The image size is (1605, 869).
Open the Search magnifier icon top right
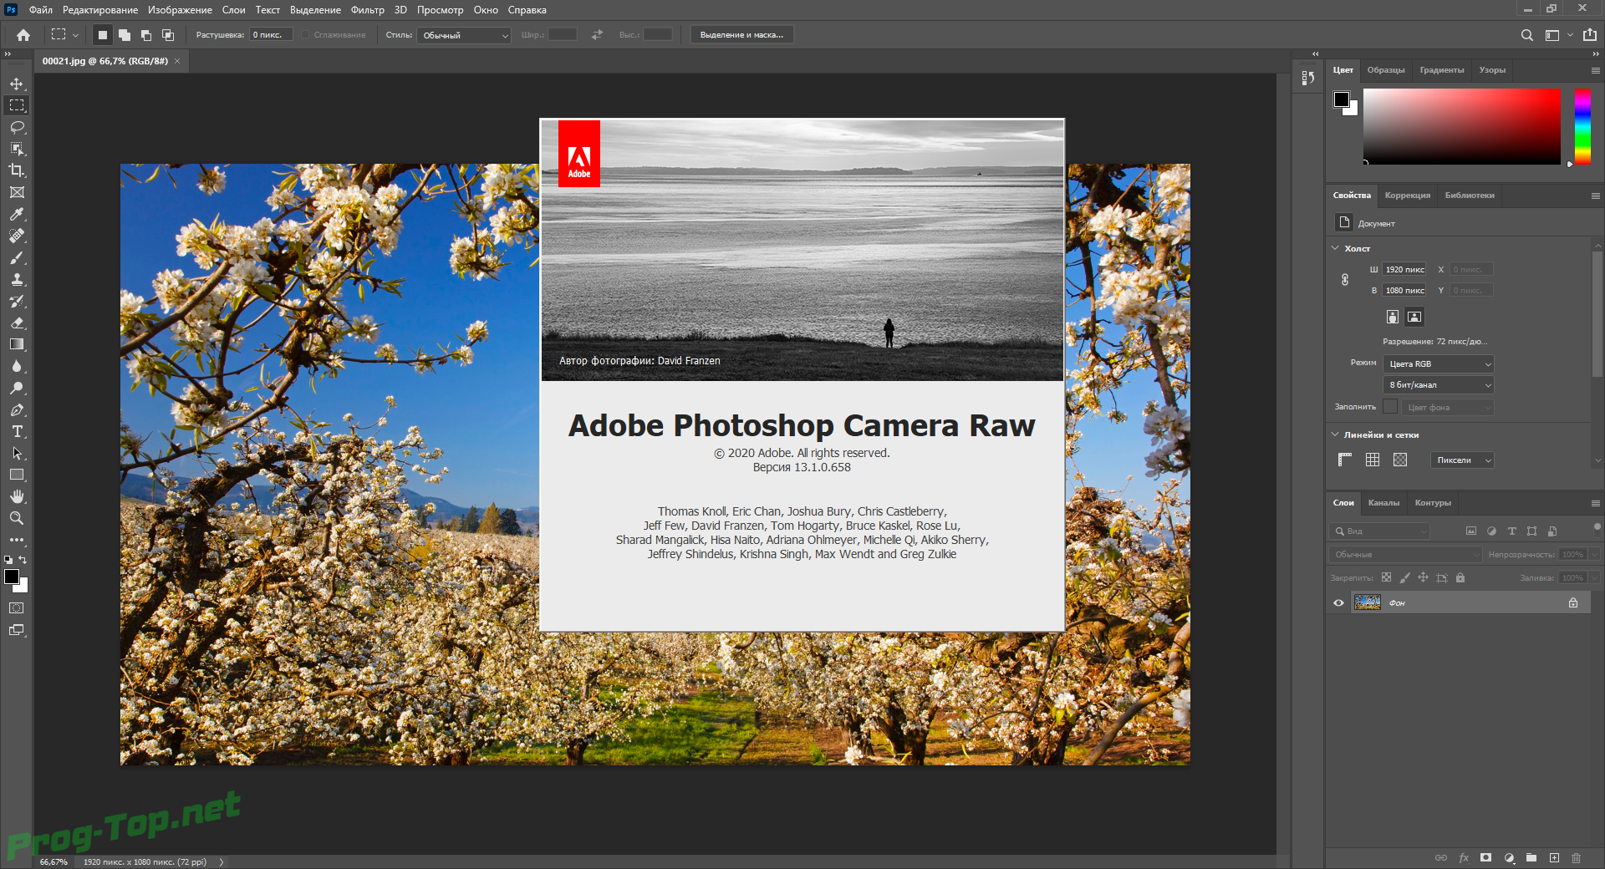click(1527, 35)
